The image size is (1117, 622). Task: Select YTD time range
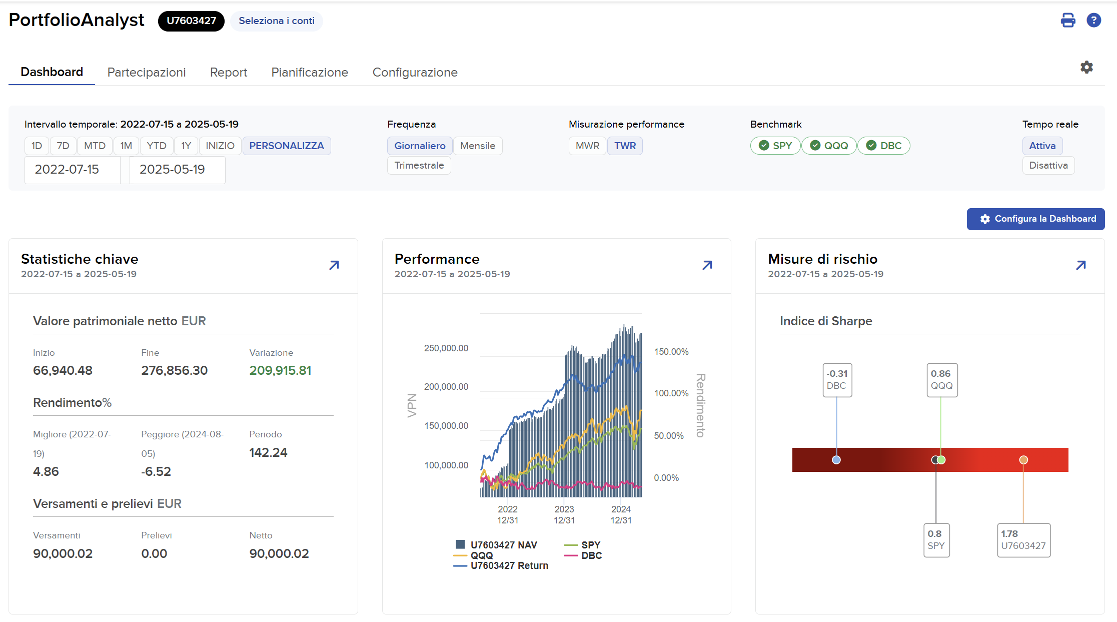click(157, 146)
